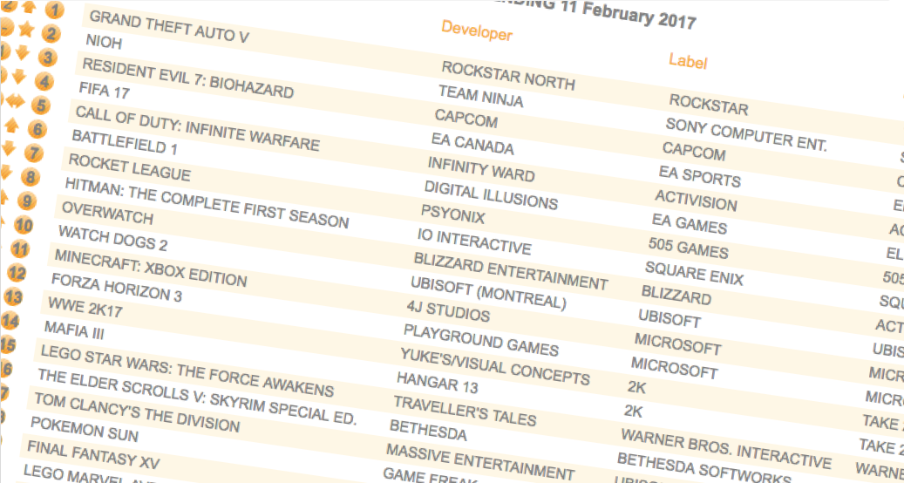Click developer IO INTERACTIVE
Viewport: 904px width, 483px height.
474,241
